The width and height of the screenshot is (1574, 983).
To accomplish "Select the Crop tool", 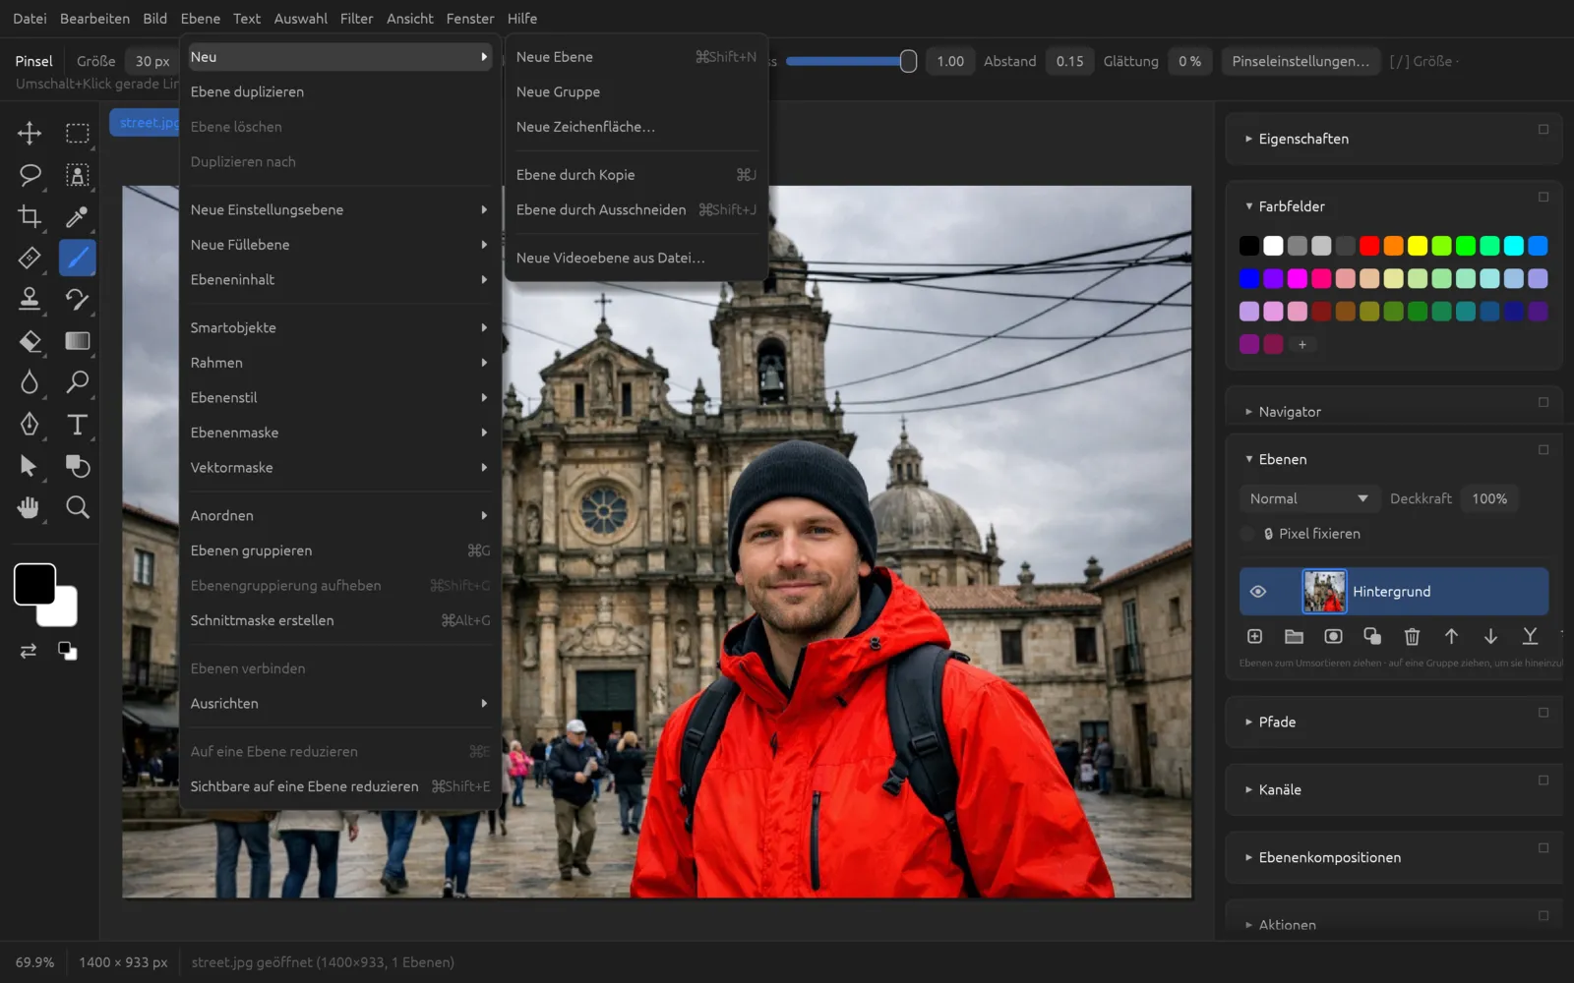I will coord(30,216).
